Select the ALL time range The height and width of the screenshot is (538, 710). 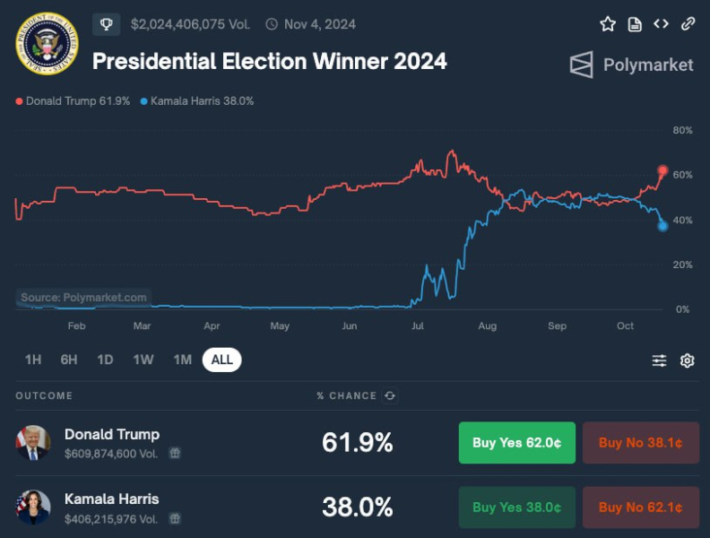[x=222, y=360]
